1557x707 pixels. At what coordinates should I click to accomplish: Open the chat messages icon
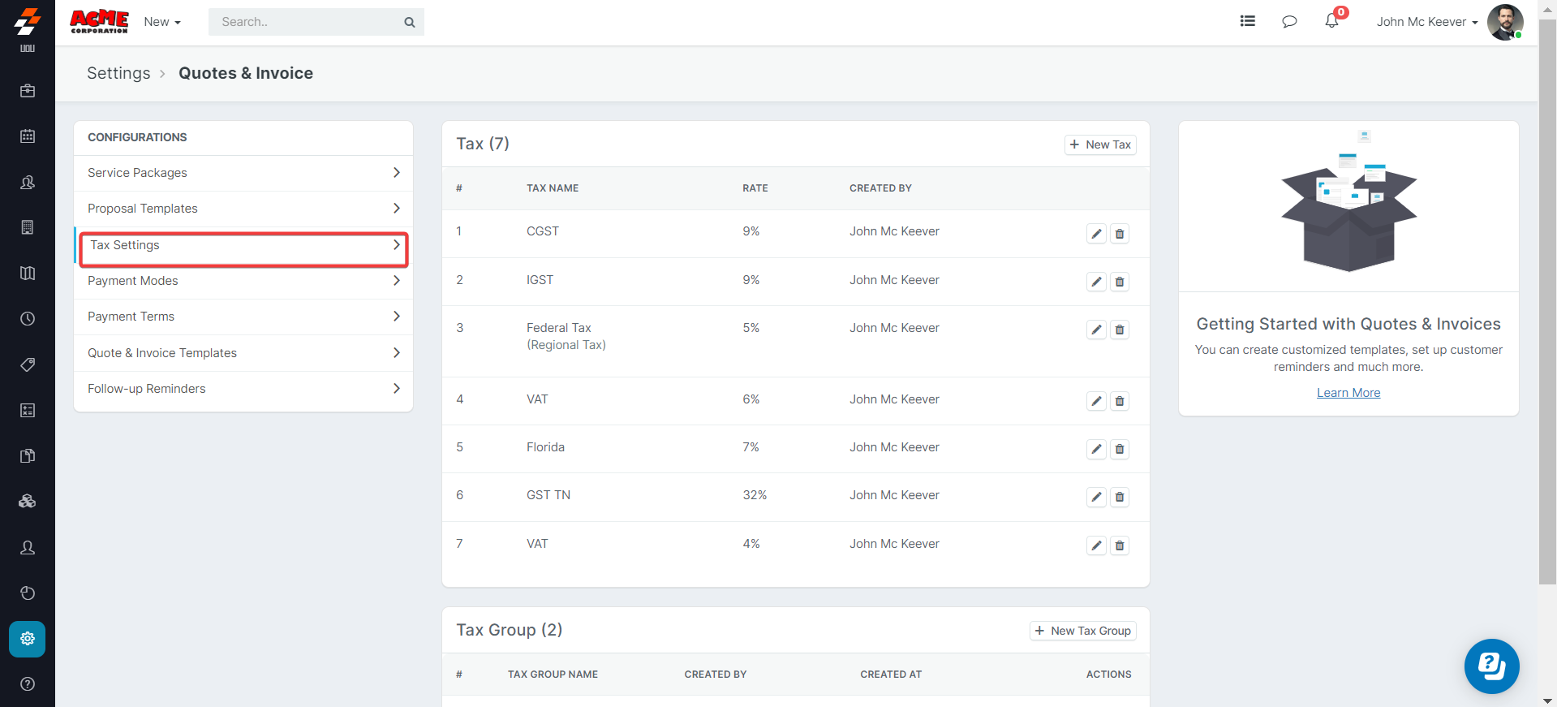click(1289, 22)
